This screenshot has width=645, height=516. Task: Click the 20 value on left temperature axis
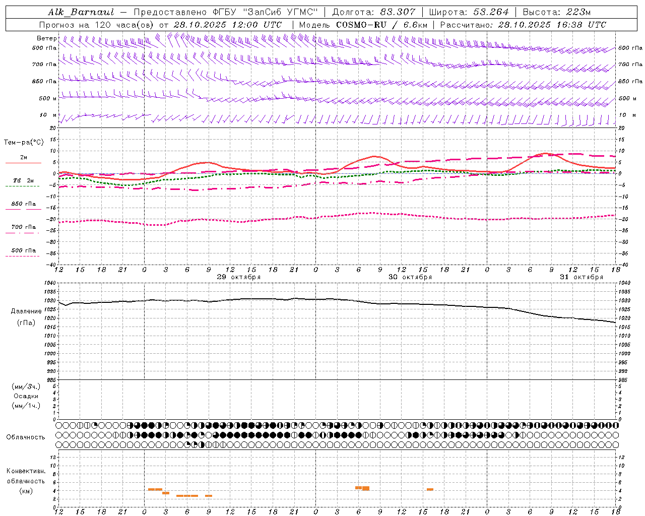[x=52, y=128]
